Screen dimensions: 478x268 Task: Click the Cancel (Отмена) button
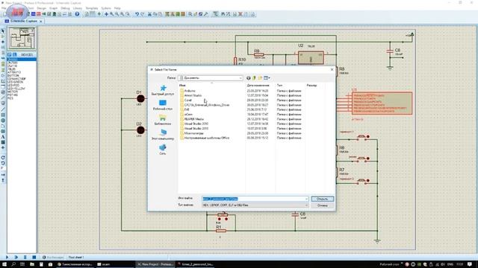tap(322, 205)
